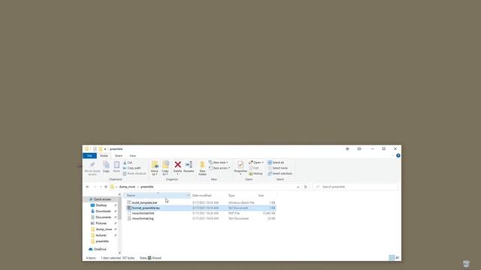Click the Recycle Bin on the desktop
Image resolution: width=481 pixels, height=270 pixels.
pyautogui.click(x=466, y=264)
